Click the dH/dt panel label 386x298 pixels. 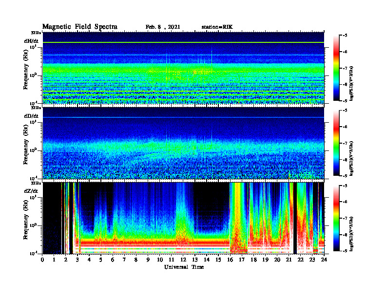31,41
